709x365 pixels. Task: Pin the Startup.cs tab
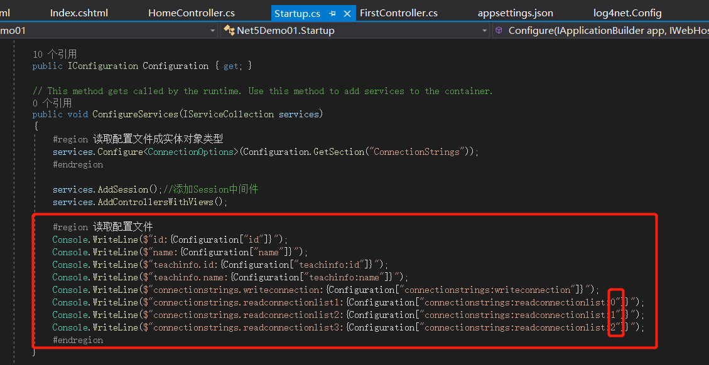coord(332,14)
